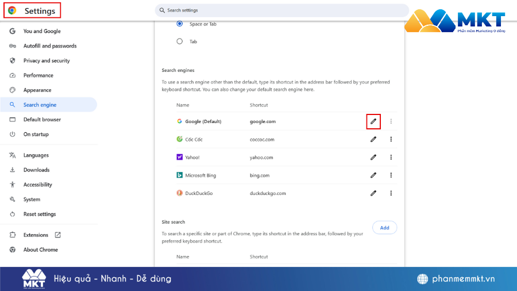Screen dimensions: 517x291
Task: Edit the DuckDuckGo search engine
Action: 373,193
